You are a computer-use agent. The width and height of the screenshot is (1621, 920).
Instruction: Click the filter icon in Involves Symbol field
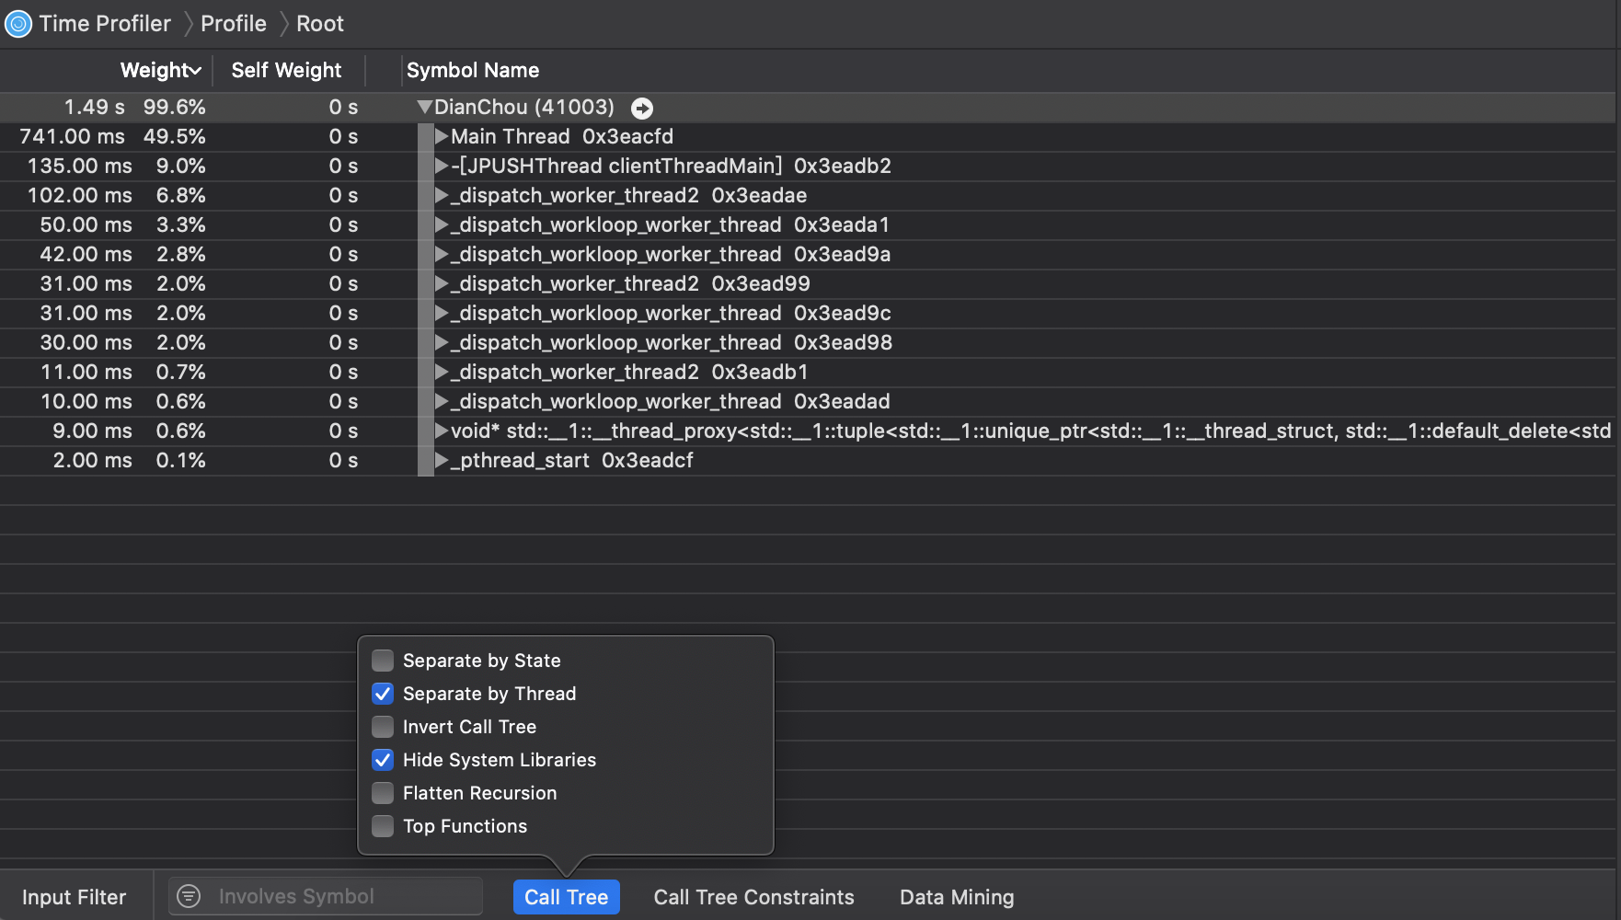[189, 896]
